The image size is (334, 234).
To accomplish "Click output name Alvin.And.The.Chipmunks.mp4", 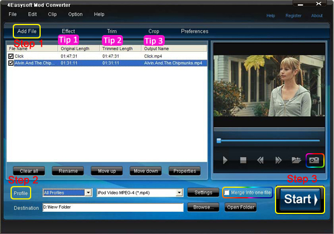I will [x=173, y=63].
